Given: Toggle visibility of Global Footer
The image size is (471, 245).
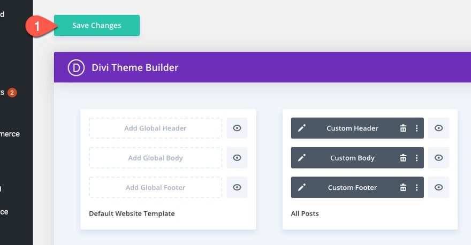Looking at the screenshot, I should point(237,188).
